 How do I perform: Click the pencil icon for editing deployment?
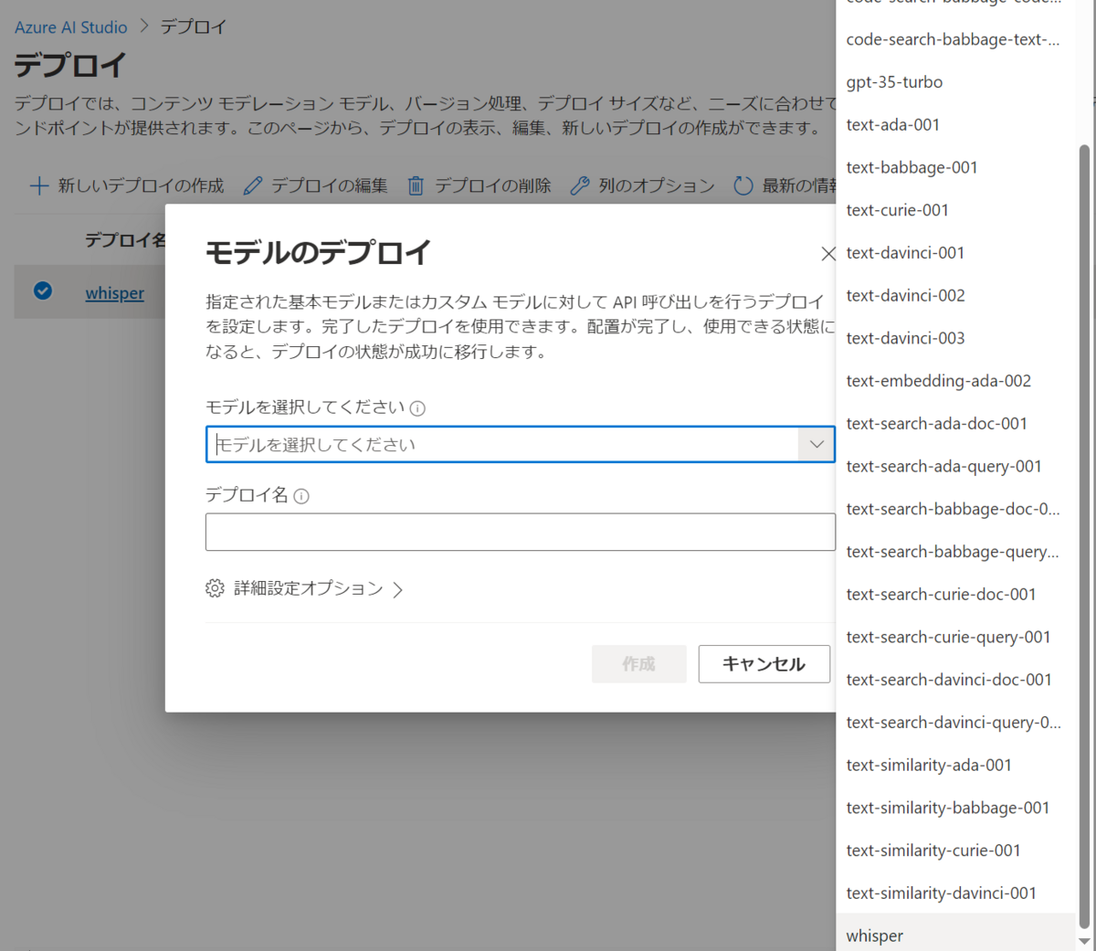tap(253, 185)
